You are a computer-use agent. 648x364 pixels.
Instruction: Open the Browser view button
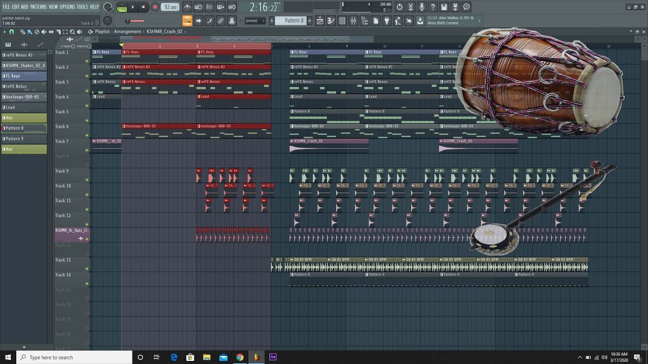364,21
